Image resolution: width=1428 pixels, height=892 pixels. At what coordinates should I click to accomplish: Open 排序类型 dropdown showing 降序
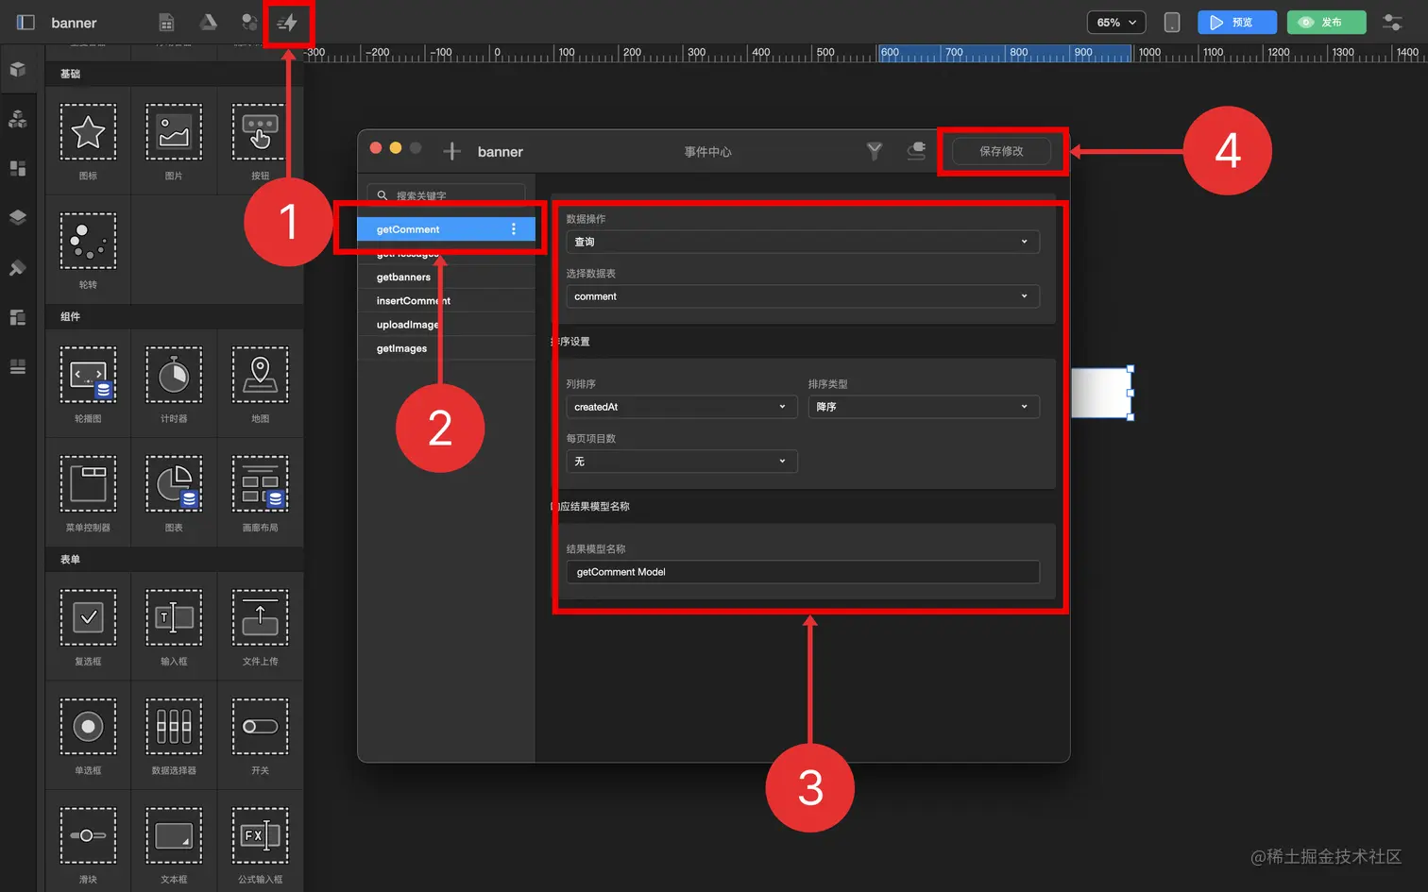(924, 407)
